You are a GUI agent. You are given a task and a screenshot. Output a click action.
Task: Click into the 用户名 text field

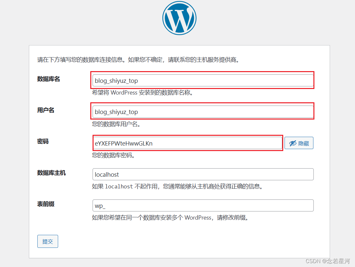pos(203,112)
